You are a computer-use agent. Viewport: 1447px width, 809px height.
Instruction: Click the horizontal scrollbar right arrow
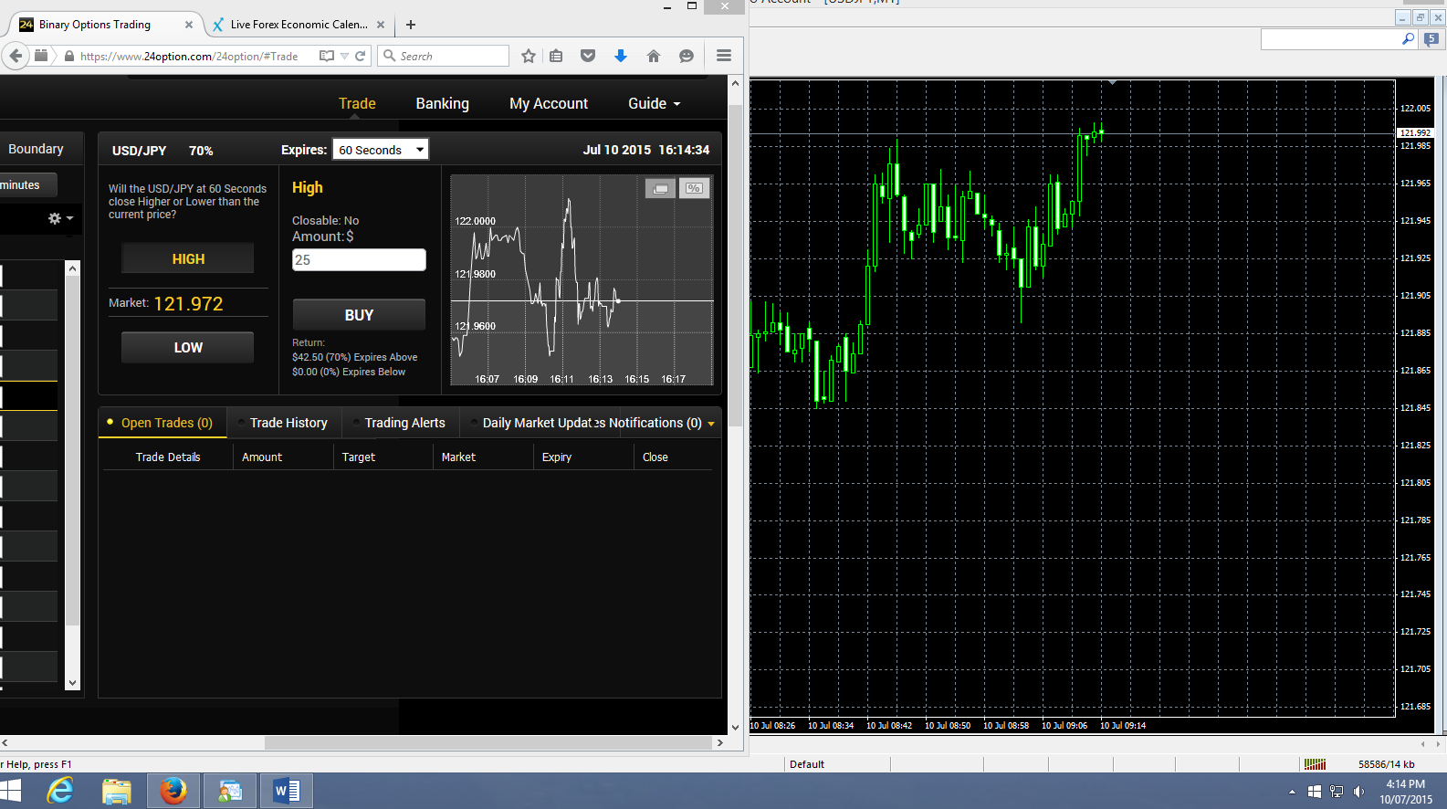click(720, 743)
